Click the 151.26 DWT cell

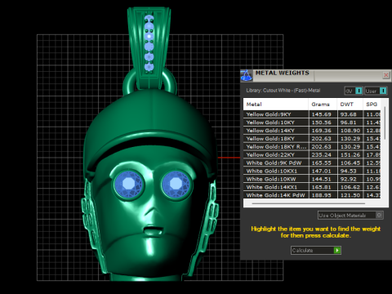(x=350, y=155)
